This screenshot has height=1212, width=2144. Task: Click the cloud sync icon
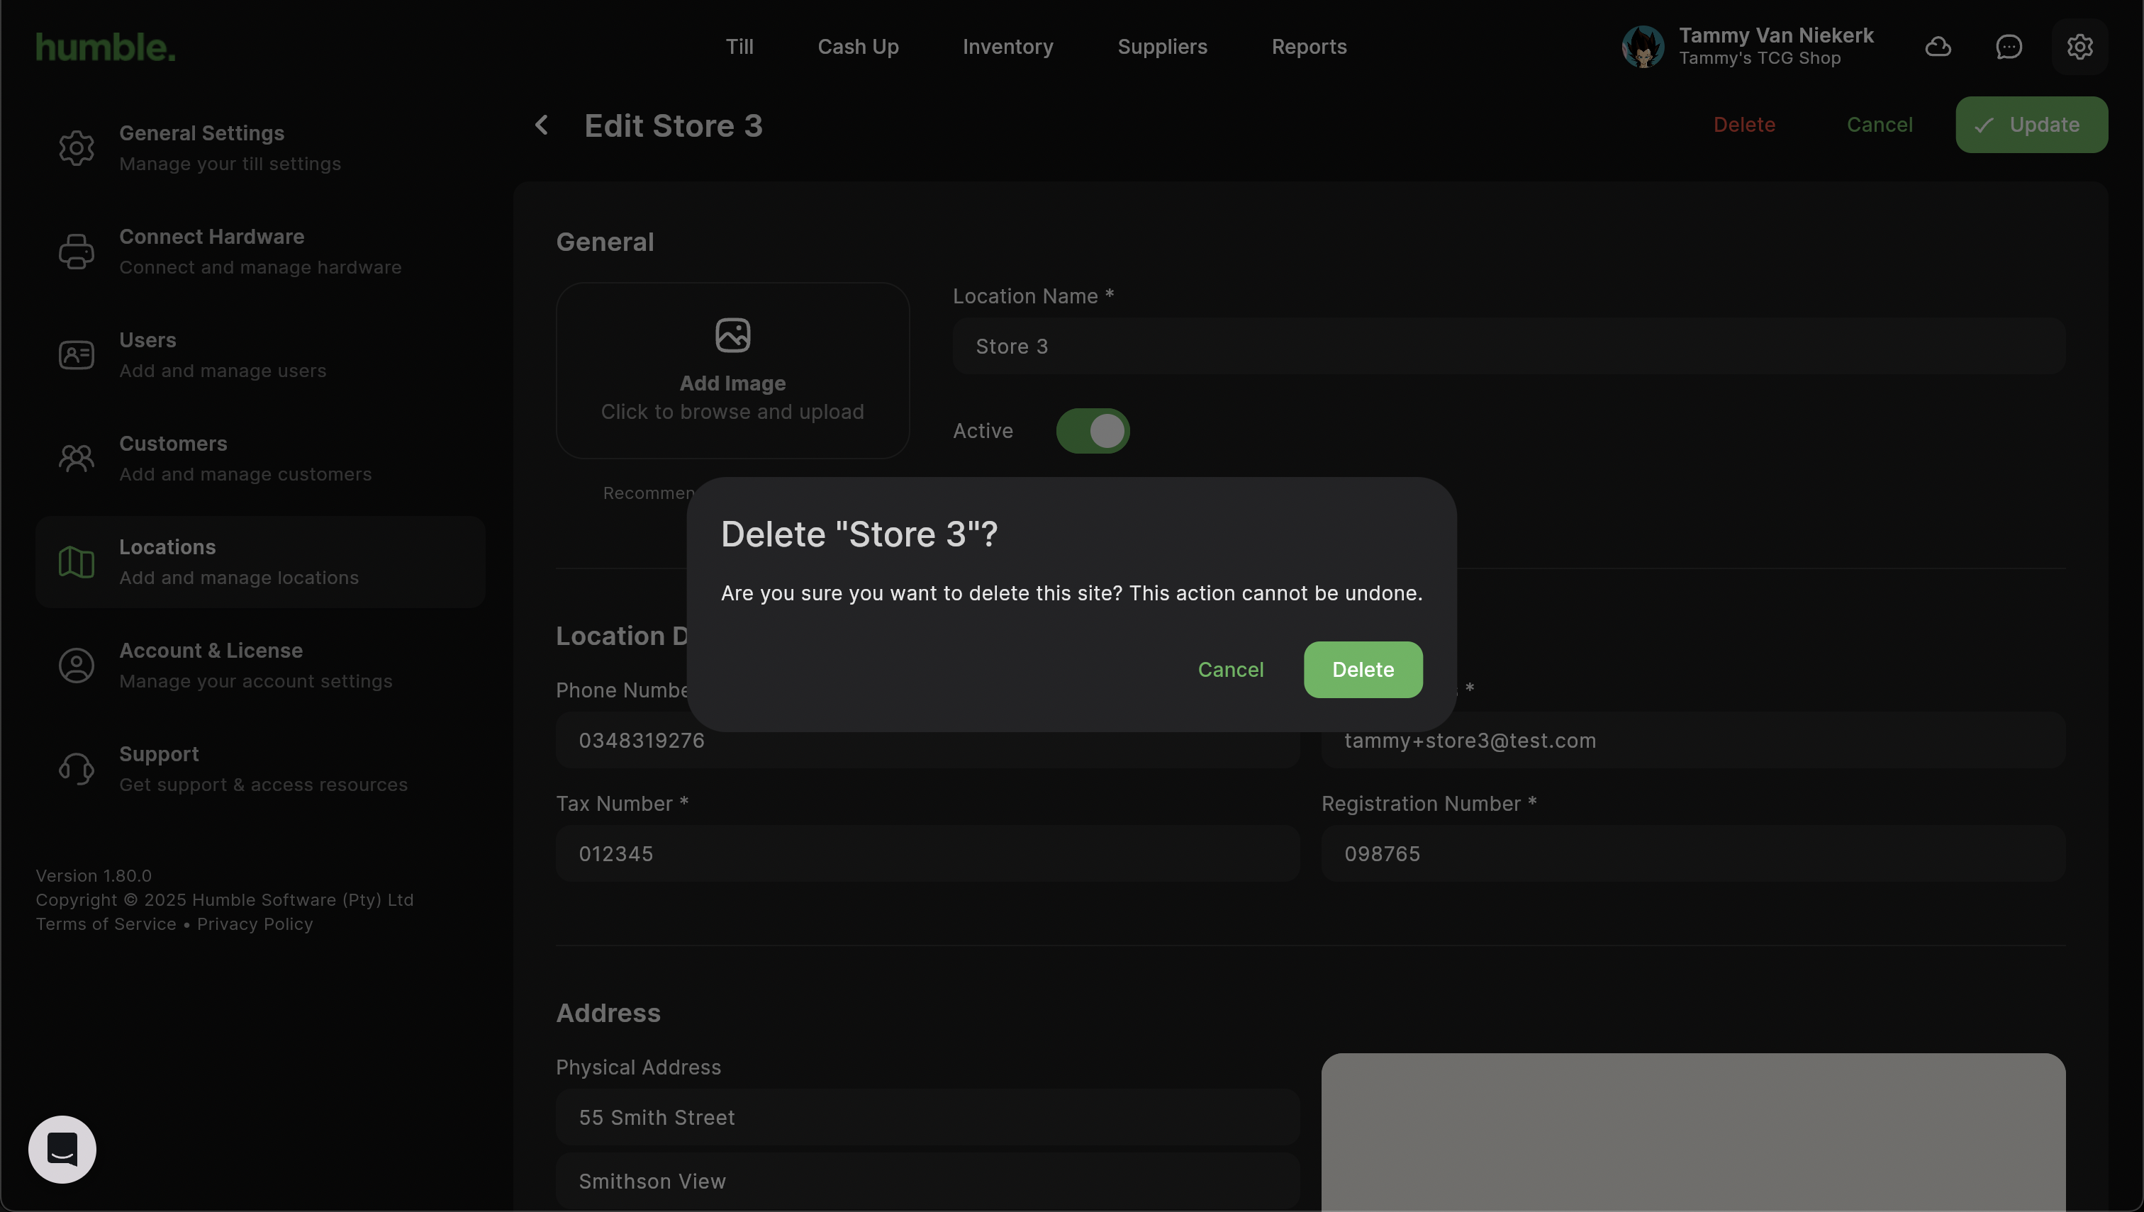pos(1938,47)
